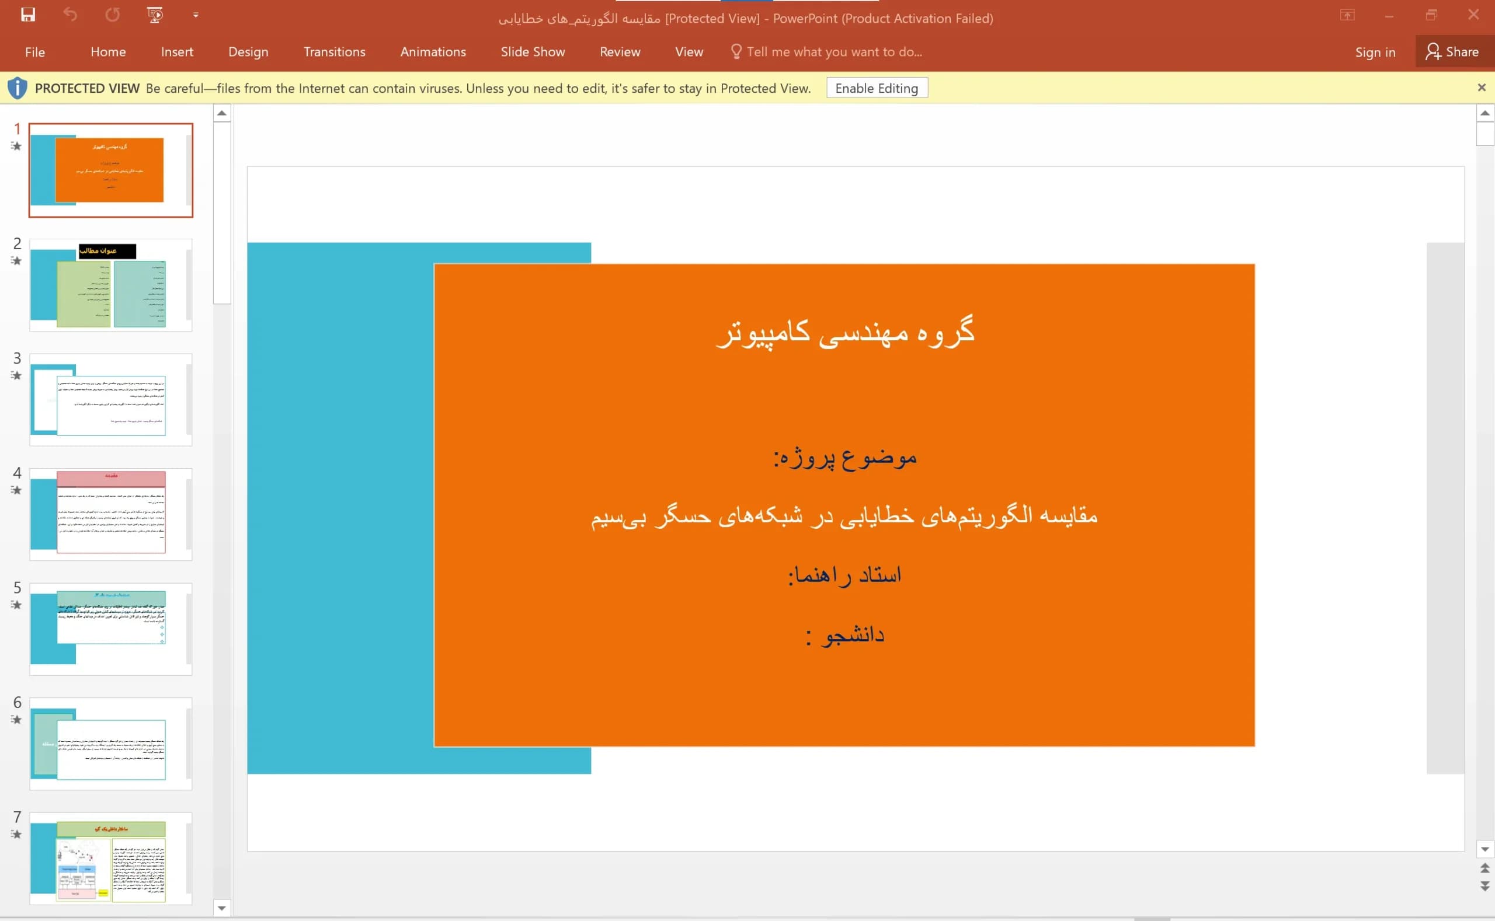This screenshot has height=921, width=1495.
Task: Select slide 4 thumbnail with pink header
Action: [x=111, y=514]
